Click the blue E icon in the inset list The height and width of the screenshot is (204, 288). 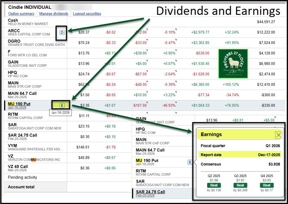190,162
